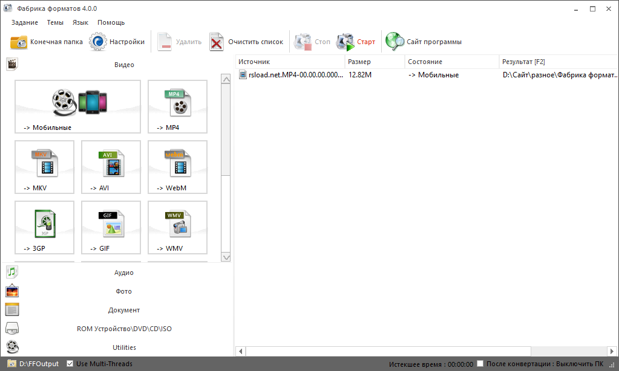Choose the -> WebM format tile

178,167
